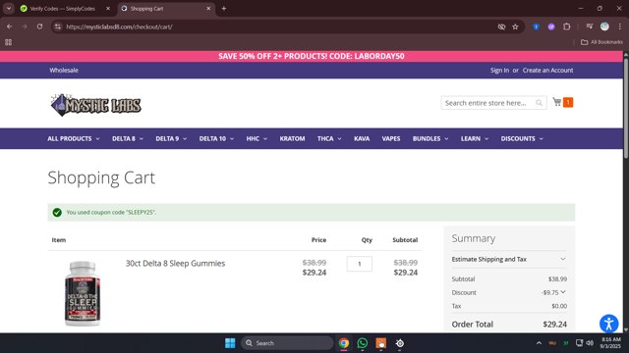Click the Sign In link

click(499, 70)
